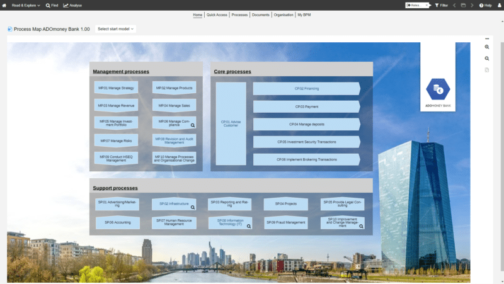Go to the My BPM tab
The height and width of the screenshot is (284, 504).
[x=304, y=14]
